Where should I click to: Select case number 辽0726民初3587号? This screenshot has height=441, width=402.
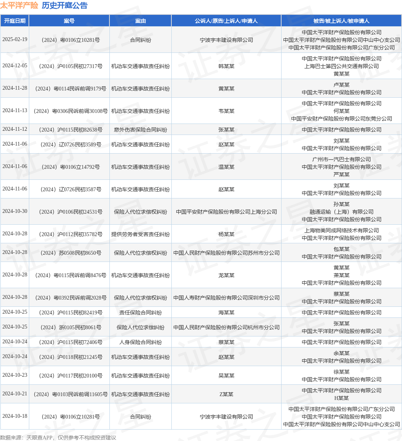tap(80, 190)
